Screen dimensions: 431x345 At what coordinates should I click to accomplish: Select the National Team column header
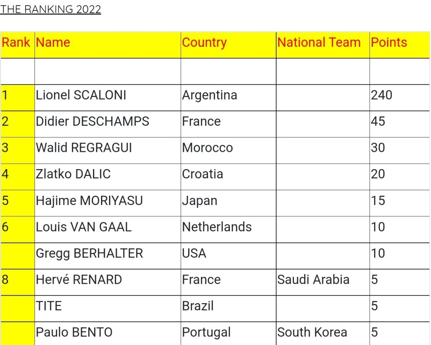319,43
